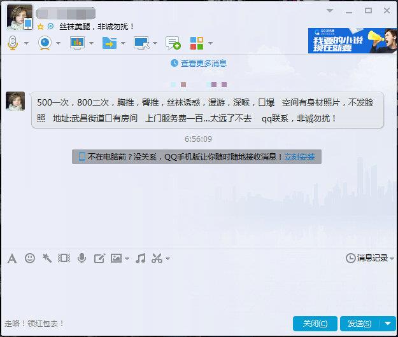Click the magic emoticon wand icon
Image resolution: width=398 pixels, height=337 pixels.
click(x=46, y=258)
